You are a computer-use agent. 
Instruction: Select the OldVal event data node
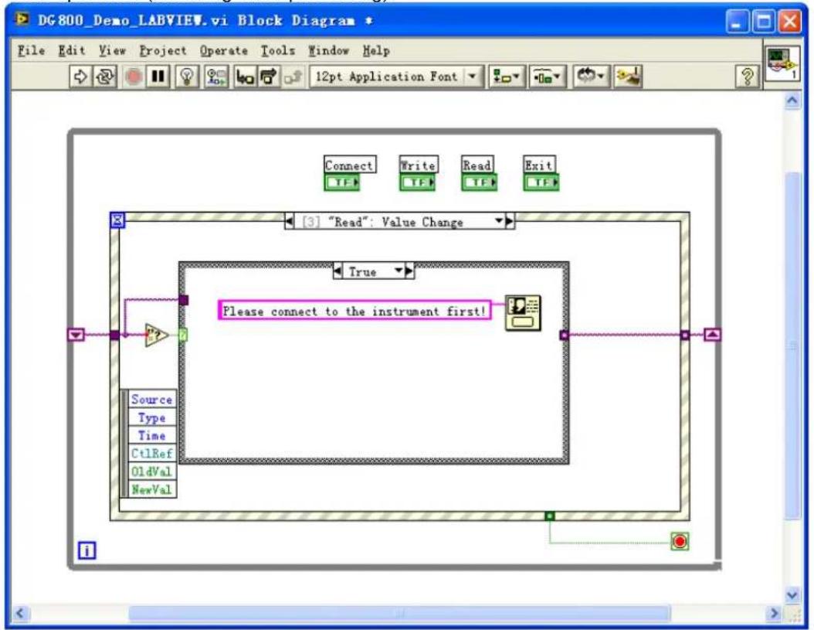click(151, 472)
